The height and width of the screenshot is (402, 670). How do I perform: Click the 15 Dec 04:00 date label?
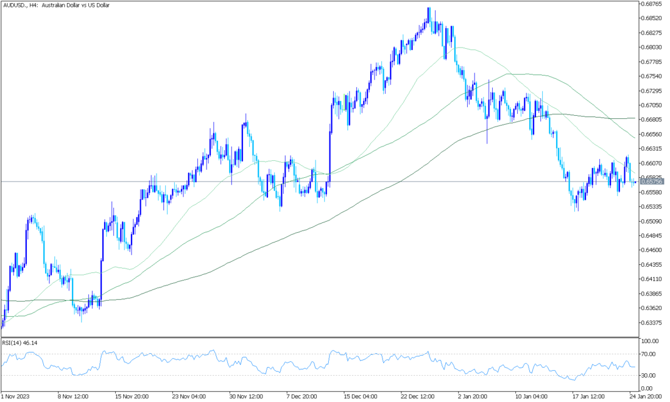point(361,397)
